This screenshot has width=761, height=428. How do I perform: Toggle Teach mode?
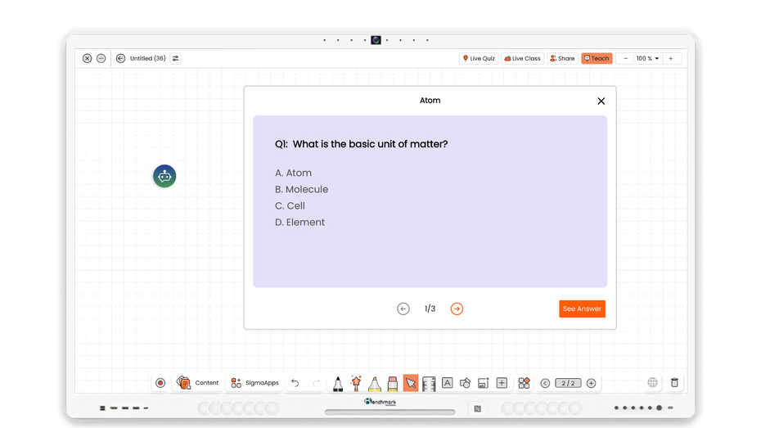coord(597,58)
